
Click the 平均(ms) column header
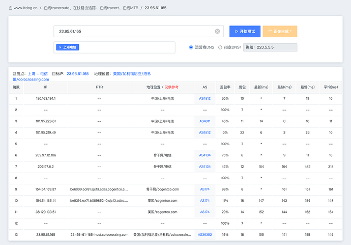pyautogui.click(x=331, y=87)
